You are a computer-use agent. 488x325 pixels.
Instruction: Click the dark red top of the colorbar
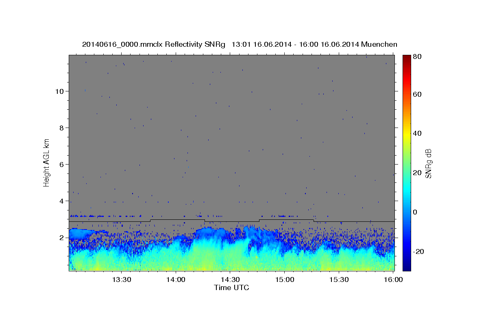(407, 58)
